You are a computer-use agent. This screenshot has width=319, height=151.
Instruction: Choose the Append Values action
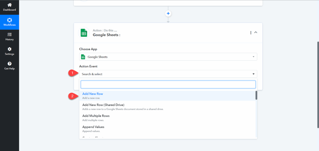pos(167,129)
